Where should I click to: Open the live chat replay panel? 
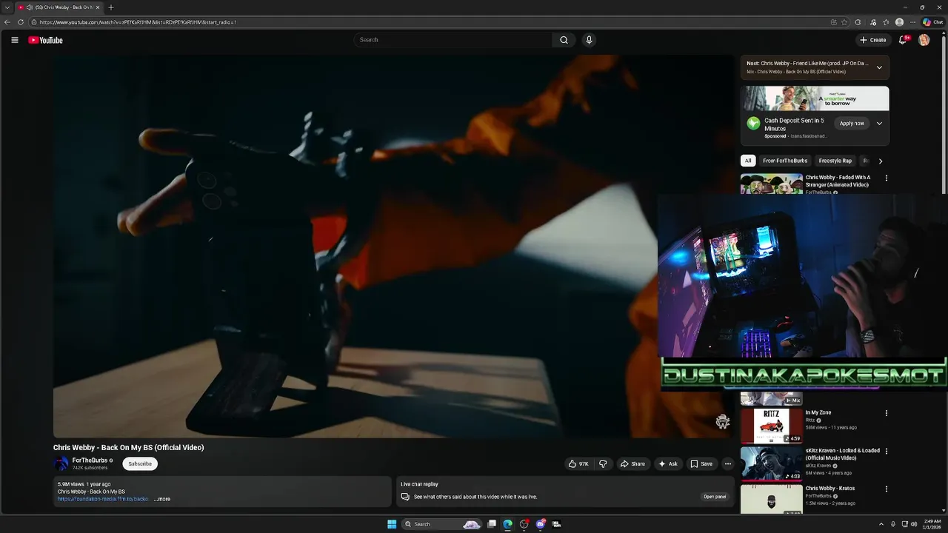click(715, 497)
